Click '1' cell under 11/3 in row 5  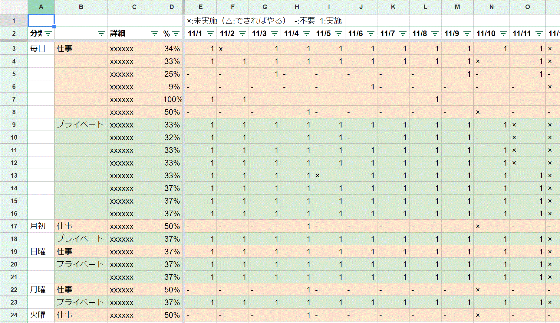pyautogui.click(x=265, y=74)
